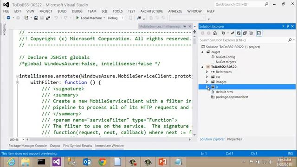Open Internet Explorer from the taskbar
This screenshot has height=167, width=297.
tap(11, 162)
